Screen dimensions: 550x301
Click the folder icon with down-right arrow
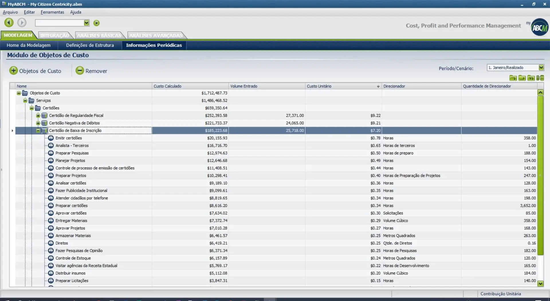tap(513, 78)
